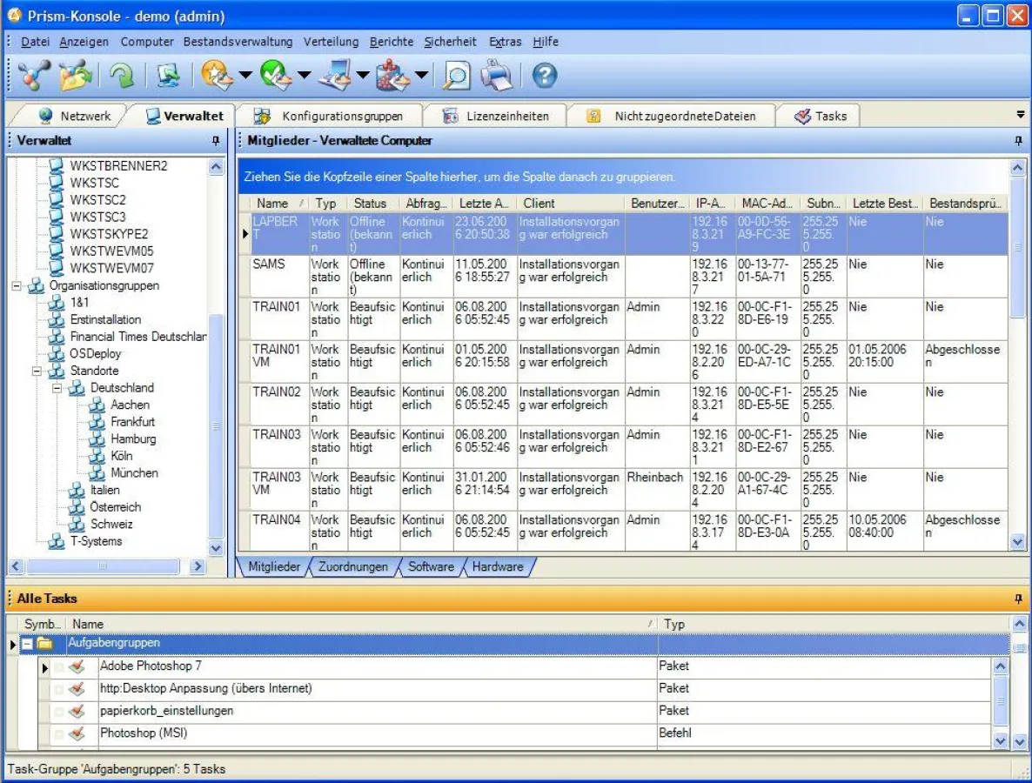Image resolution: width=1032 pixels, height=783 pixels.
Task: Click the Verwaltet tree horizontal scrollbar
Action: (x=103, y=566)
